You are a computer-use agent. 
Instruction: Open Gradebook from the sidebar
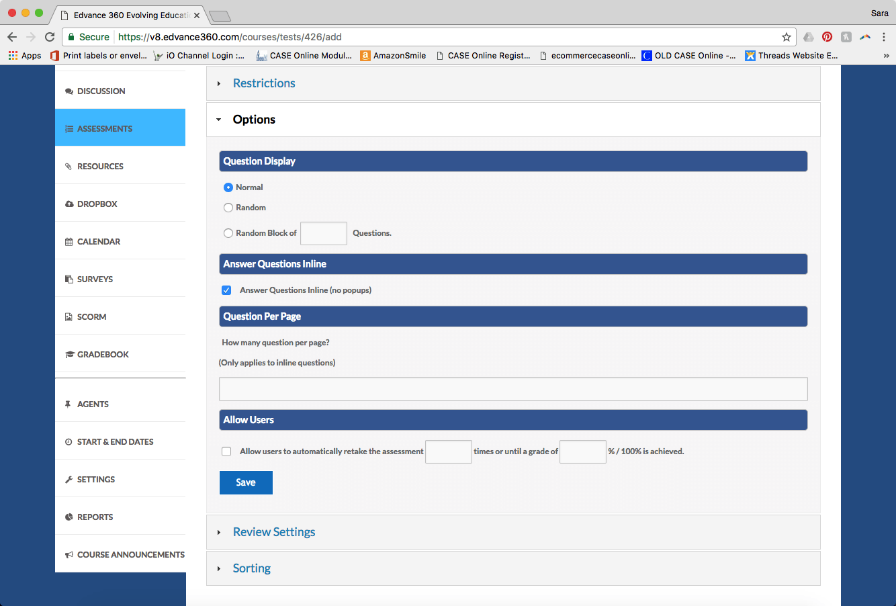[103, 354]
